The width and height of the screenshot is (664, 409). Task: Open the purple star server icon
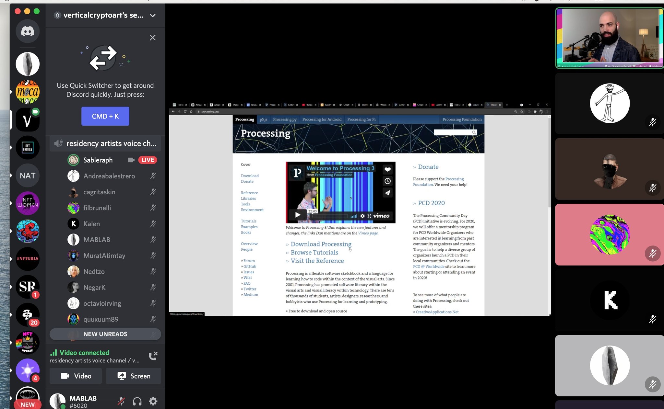tap(28, 370)
